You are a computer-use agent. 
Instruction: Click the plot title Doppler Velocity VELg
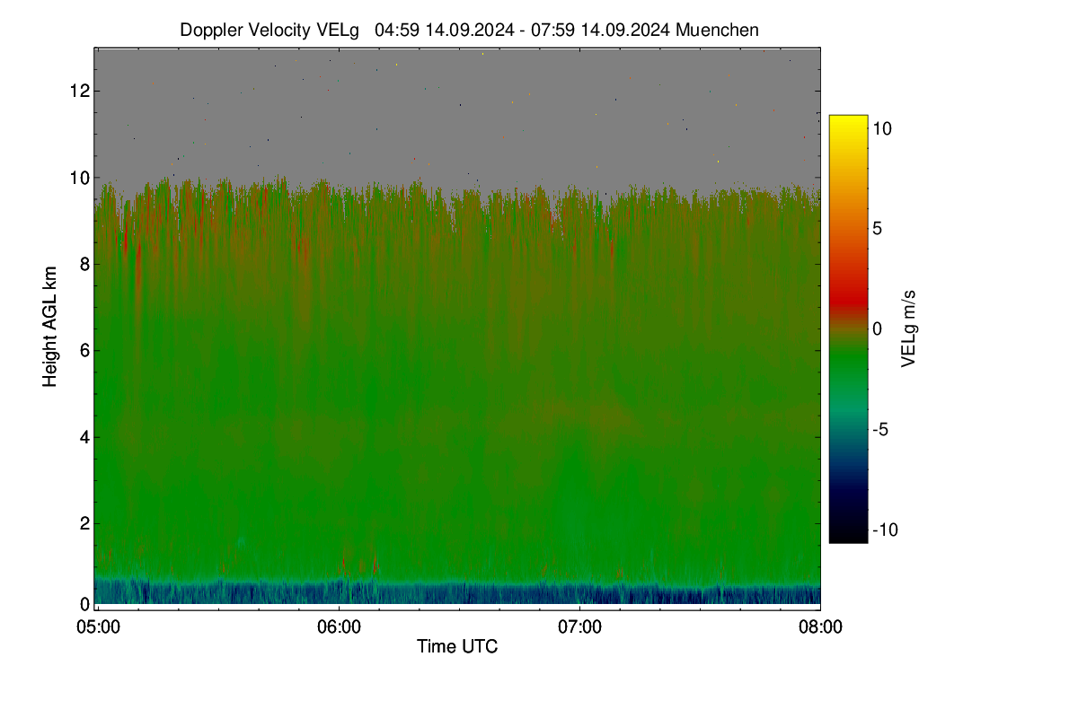tap(269, 30)
